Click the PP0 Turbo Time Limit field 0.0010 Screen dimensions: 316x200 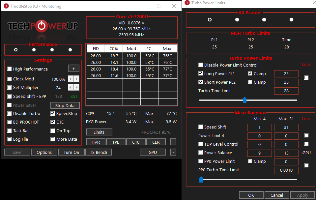click(x=286, y=170)
